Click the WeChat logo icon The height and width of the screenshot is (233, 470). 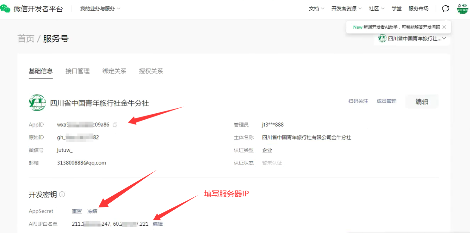click(x=5, y=9)
